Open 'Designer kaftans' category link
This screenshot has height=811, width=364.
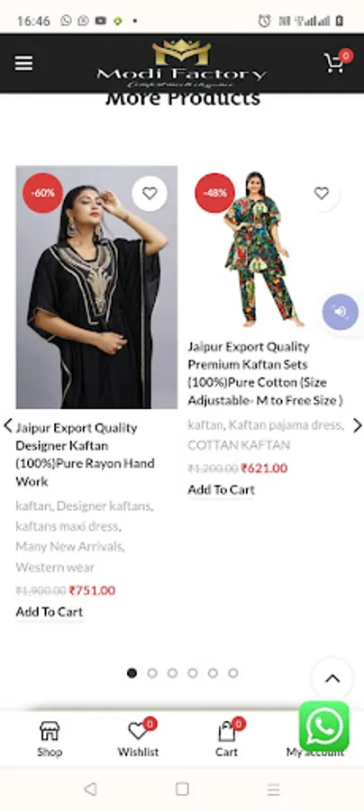click(x=105, y=506)
